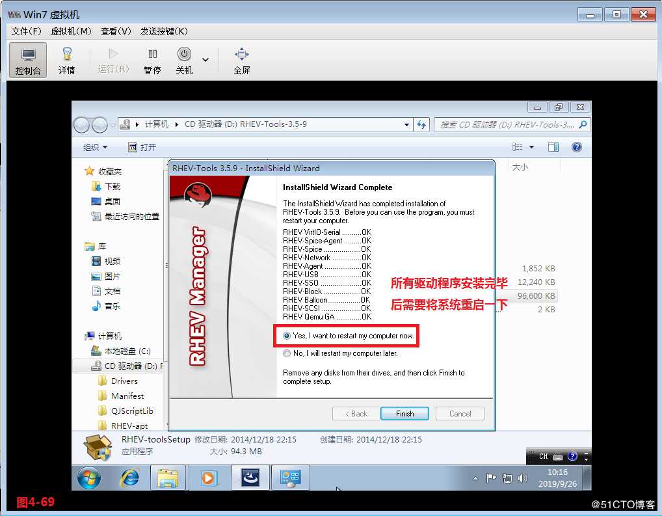The width and height of the screenshot is (662, 516).
Task: Click Explorer forward navigation arrow
Action: [x=99, y=125]
